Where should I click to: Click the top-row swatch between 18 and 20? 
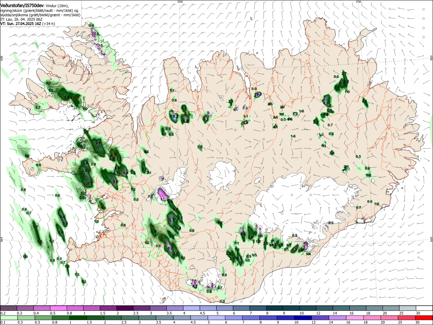pos(374,308)
